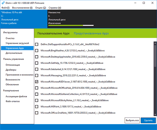The width and height of the screenshot is (157, 130).
Task: Check the Microsoft.Messaging checkbox
Action: point(37,75)
